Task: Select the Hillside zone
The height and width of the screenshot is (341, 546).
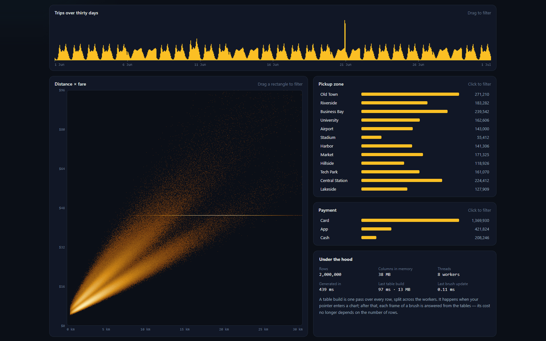Action: tap(405, 163)
